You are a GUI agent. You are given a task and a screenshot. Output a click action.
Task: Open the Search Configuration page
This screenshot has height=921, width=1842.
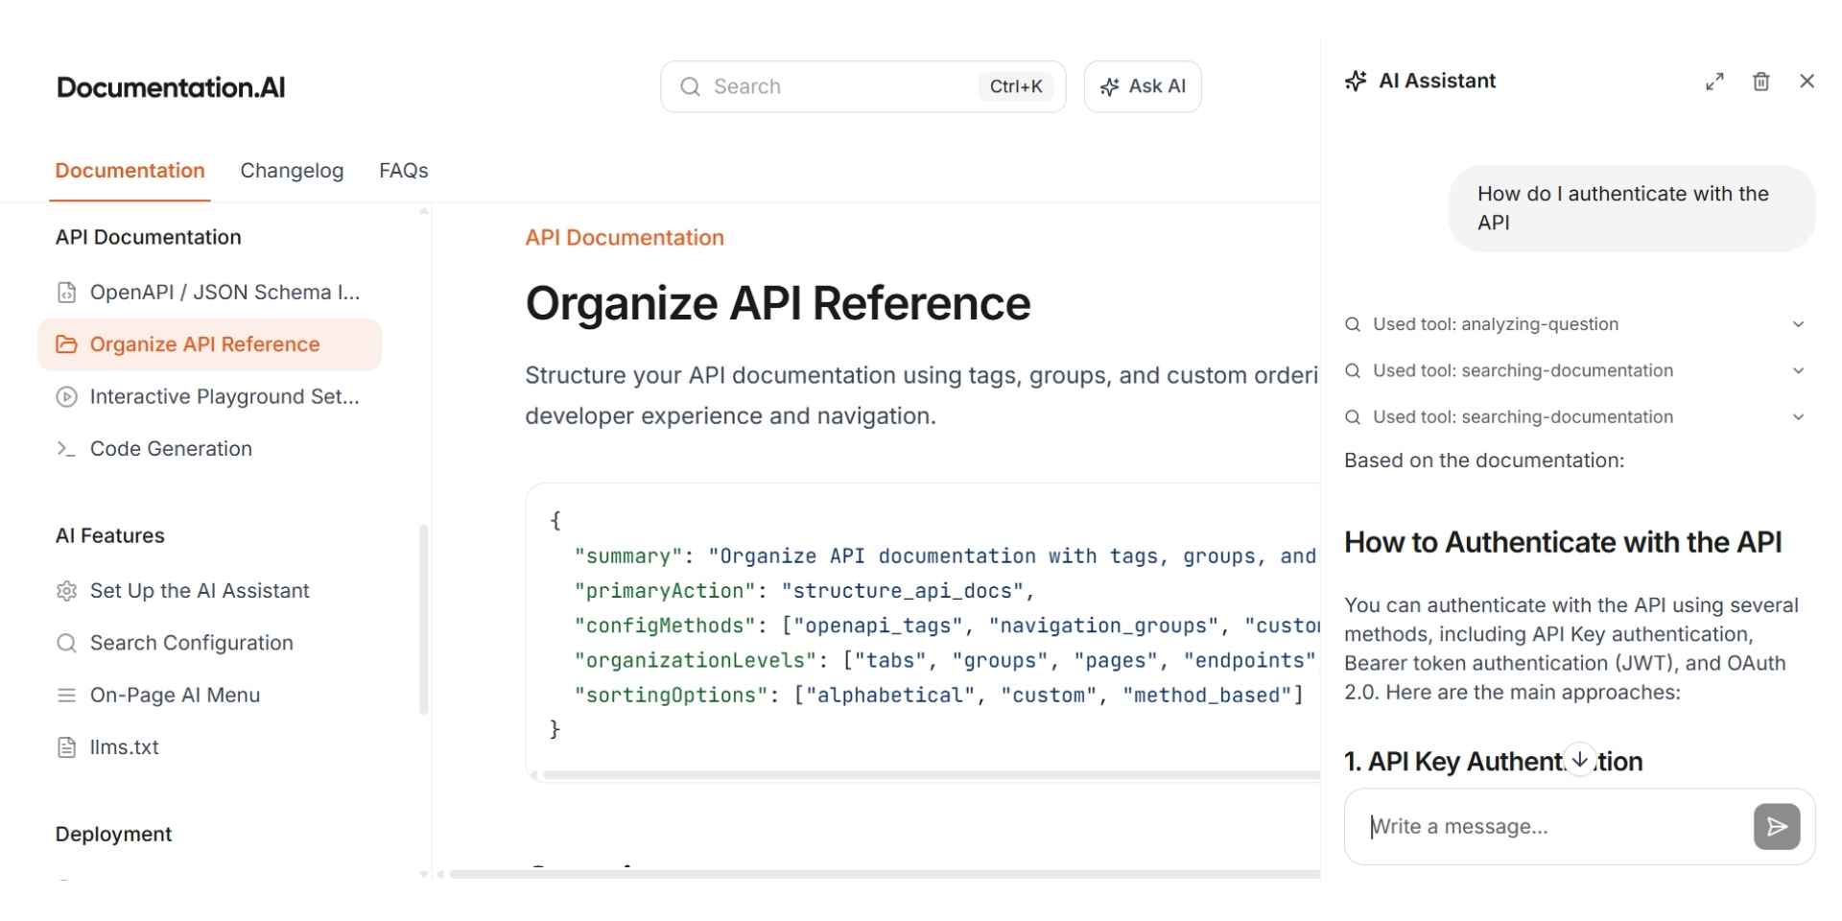pyautogui.click(x=210, y=643)
